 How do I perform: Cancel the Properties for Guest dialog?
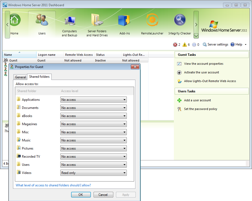tap(103, 195)
